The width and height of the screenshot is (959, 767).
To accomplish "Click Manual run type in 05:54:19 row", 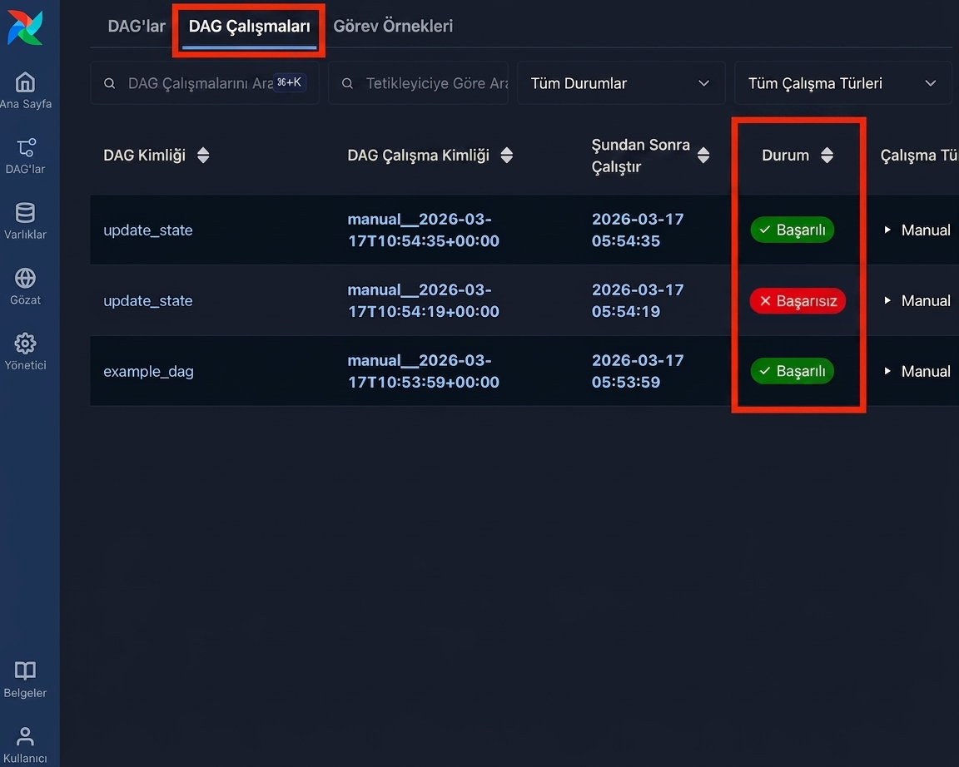I will [926, 300].
